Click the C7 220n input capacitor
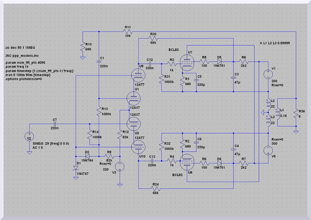 point(55,124)
